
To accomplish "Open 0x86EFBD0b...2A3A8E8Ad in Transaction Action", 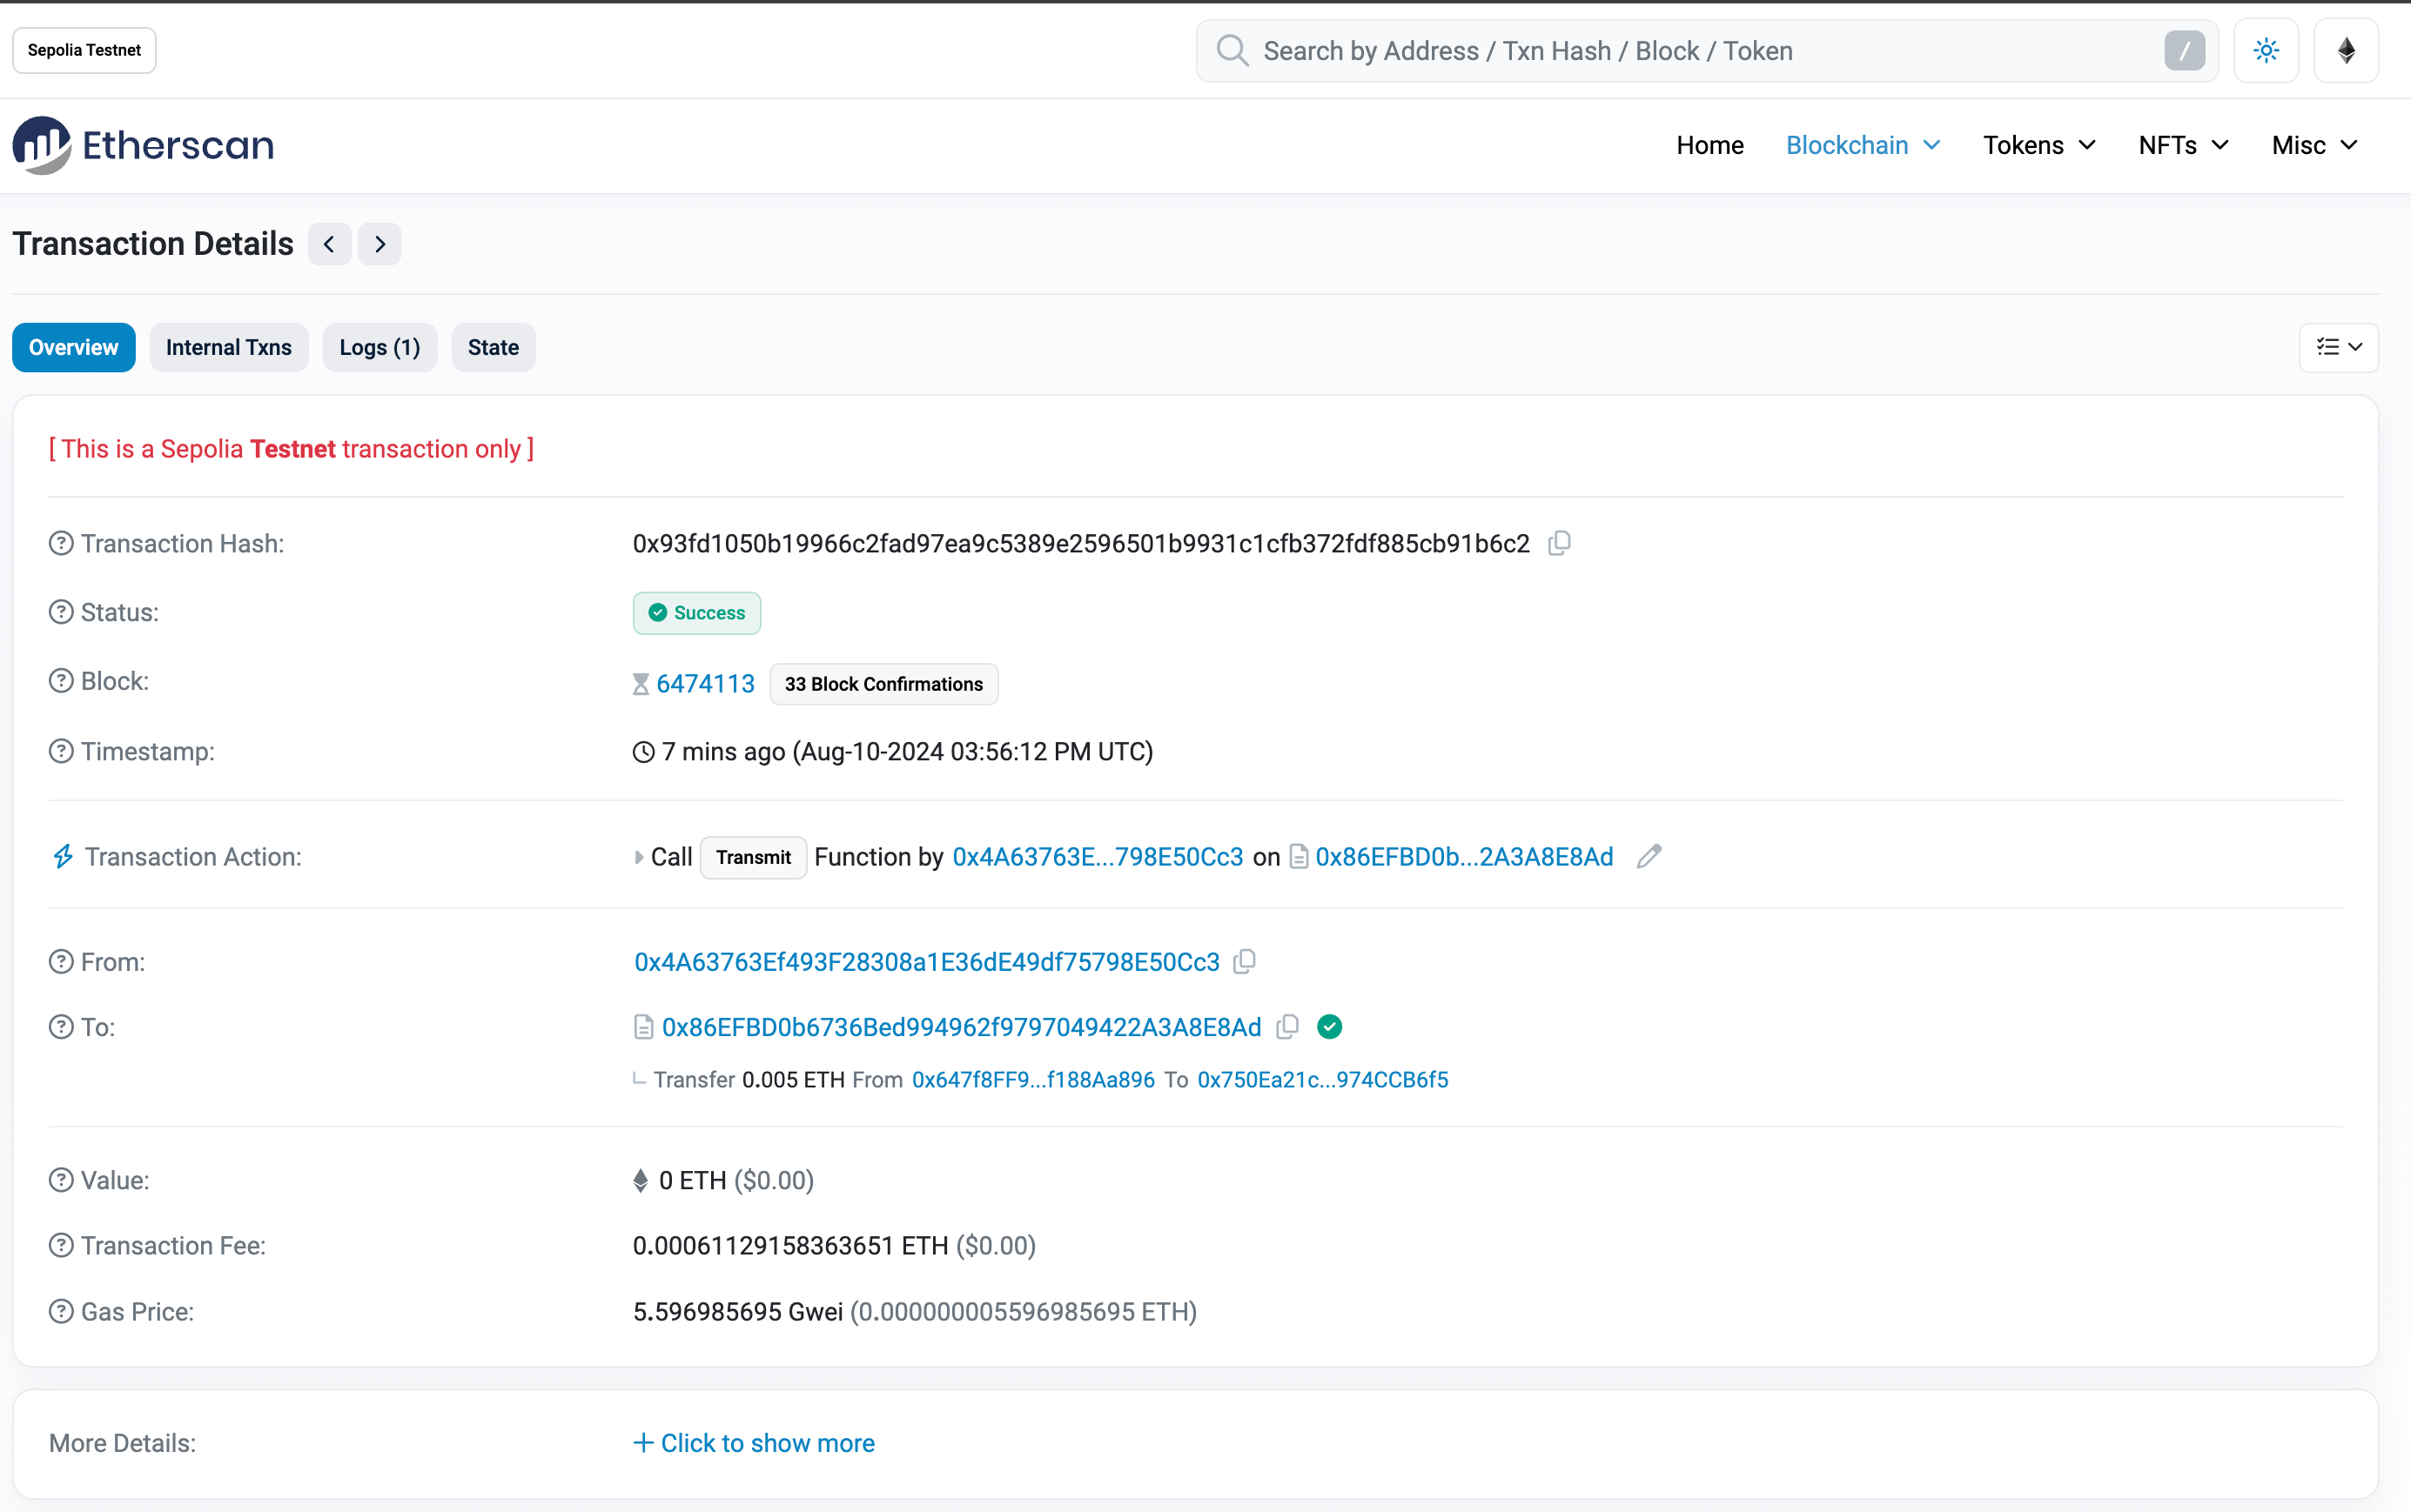I will click(x=1464, y=857).
